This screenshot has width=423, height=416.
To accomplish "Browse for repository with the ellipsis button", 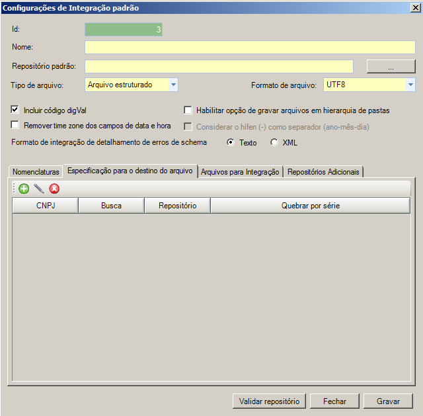I will pyautogui.click(x=391, y=66).
